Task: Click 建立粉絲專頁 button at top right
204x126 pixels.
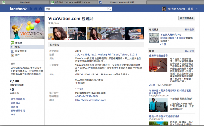Action: tap(187, 18)
